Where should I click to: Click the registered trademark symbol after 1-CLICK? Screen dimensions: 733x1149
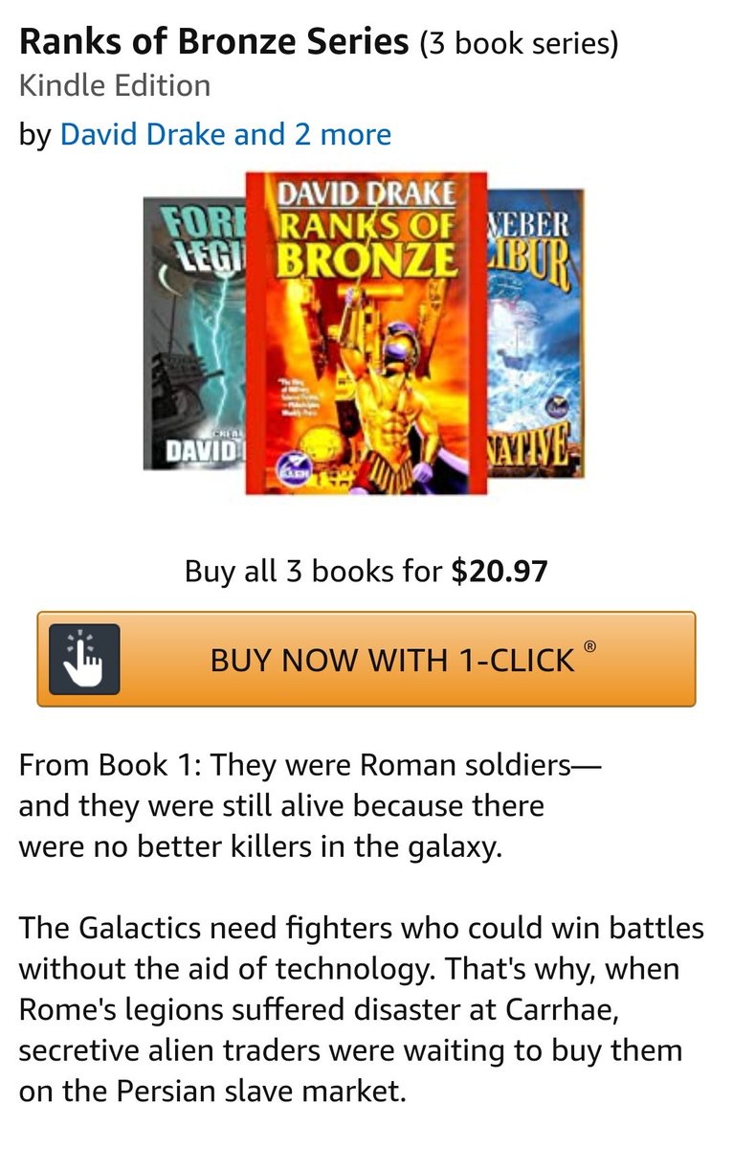590,646
